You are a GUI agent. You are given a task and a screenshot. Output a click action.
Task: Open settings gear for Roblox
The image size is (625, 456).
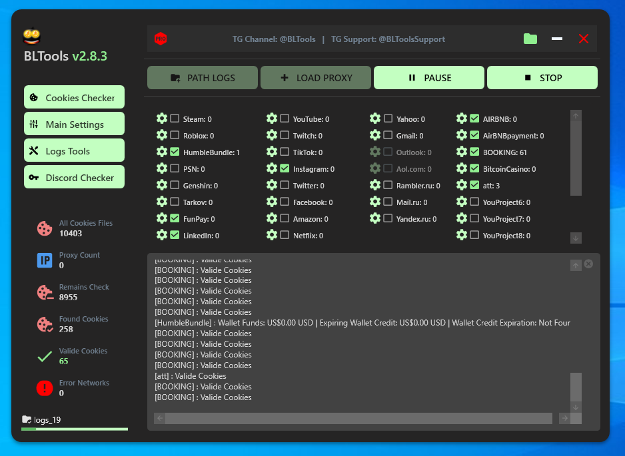162,135
